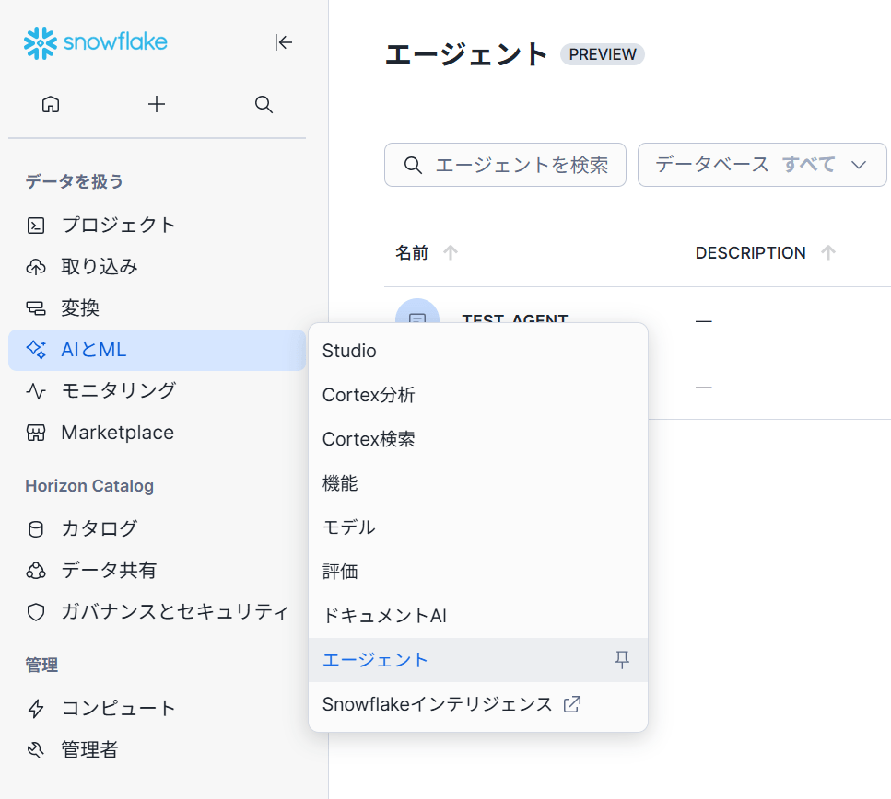Choose Cortex分析 in the submenu
Image resolution: width=891 pixels, height=799 pixels.
coord(369,395)
